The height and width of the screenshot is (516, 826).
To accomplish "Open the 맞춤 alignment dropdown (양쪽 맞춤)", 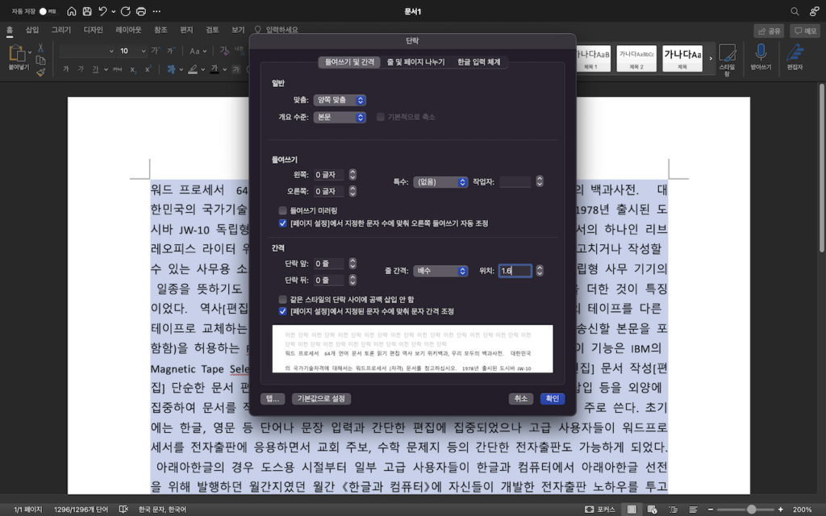I will [x=340, y=100].
